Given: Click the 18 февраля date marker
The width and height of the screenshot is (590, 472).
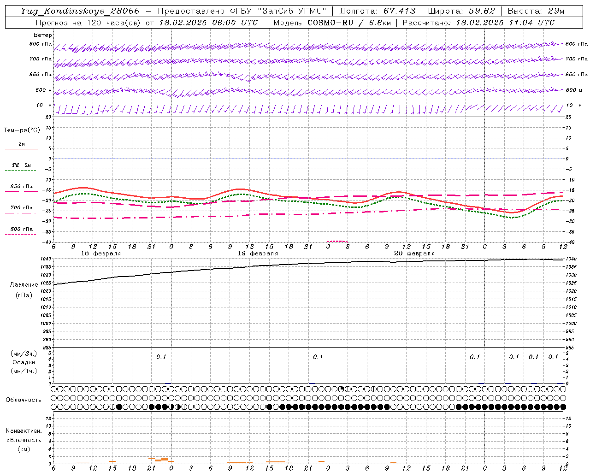Looking at the screenshot, I should [x=101, y=254].
